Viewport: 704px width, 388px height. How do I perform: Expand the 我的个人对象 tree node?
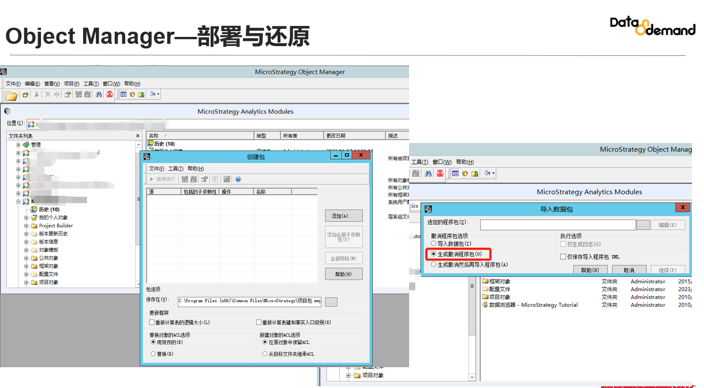coord(26,218)
